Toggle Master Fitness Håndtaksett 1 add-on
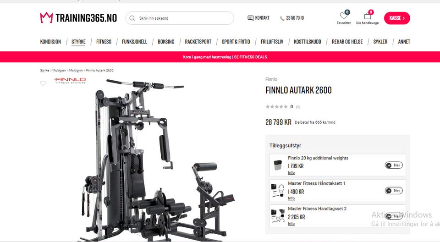 pyautogui.click(x=394, y=191)
